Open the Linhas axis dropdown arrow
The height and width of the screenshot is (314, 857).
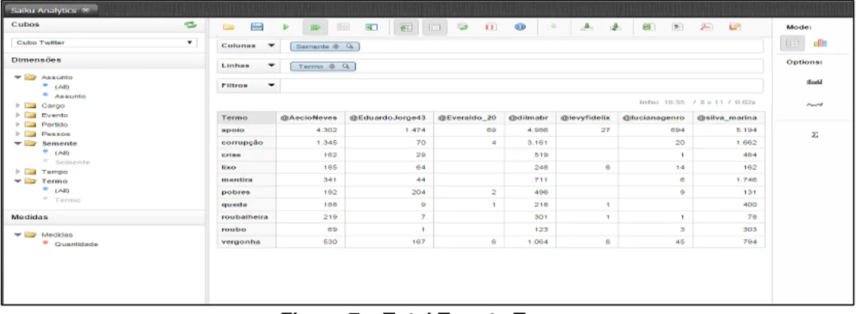pos(271,66)
